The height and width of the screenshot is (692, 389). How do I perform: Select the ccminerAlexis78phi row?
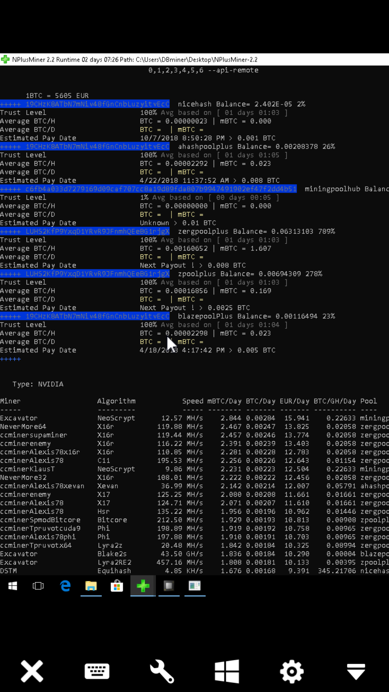pos(194,537)
